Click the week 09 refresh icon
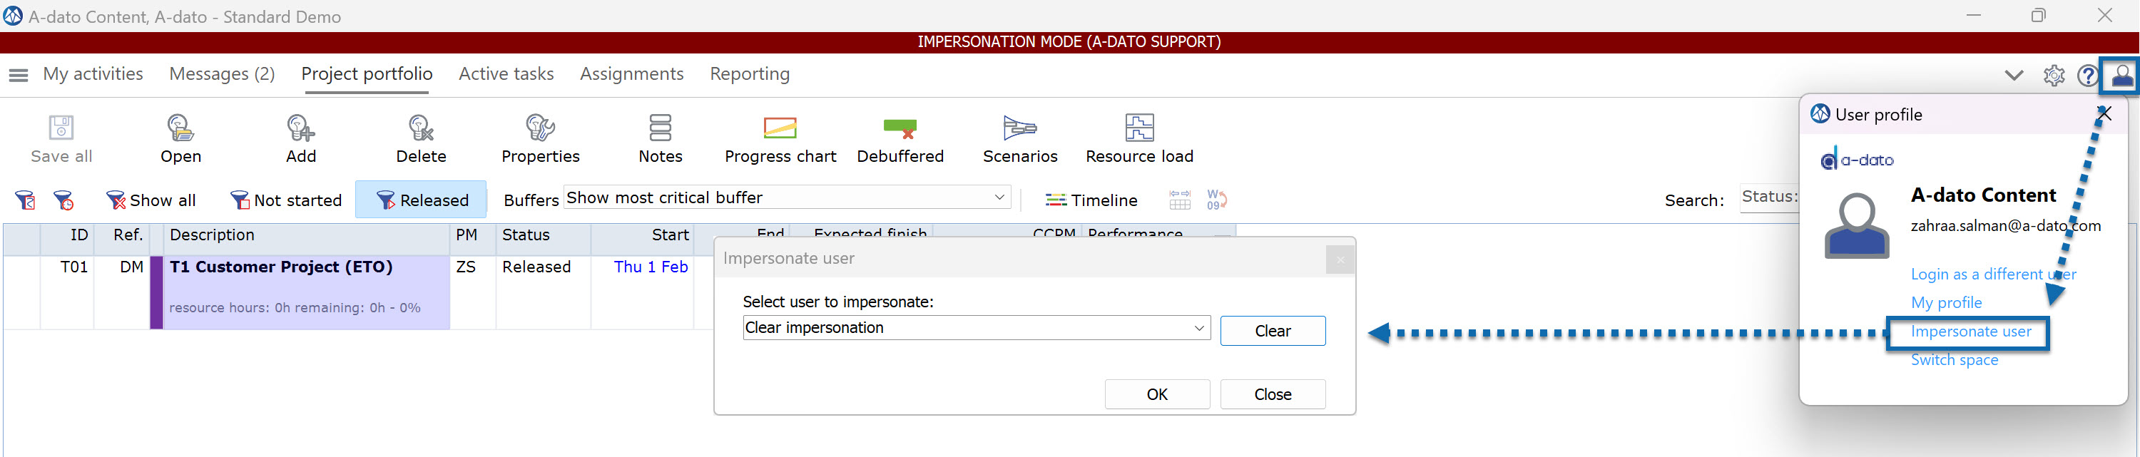2140x457 pixels. click(x=1217, y=200)
